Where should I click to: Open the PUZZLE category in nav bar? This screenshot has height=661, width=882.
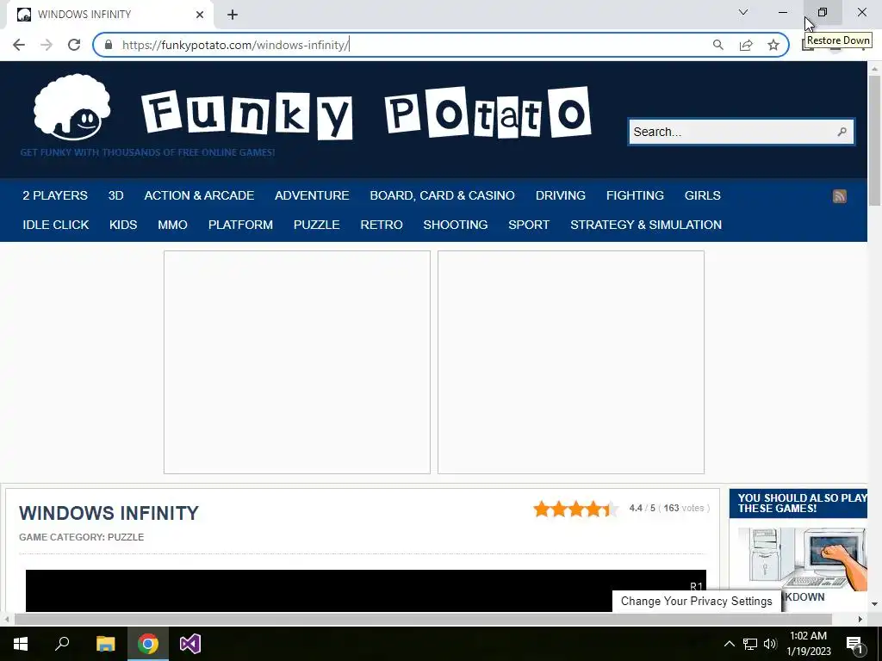[317, 225]
